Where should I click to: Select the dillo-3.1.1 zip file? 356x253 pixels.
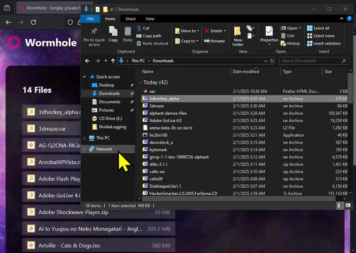click(244, 164)
